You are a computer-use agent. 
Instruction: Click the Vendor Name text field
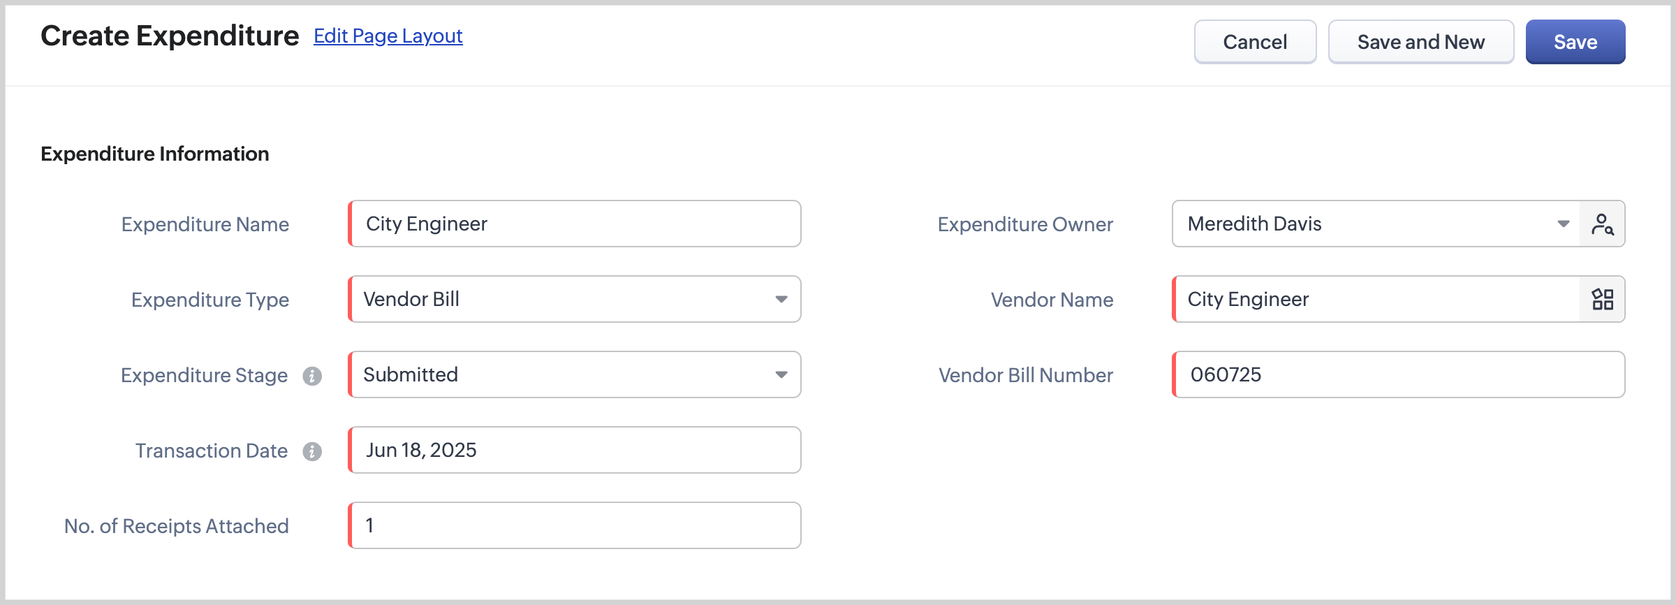(x=1376, y=300)
